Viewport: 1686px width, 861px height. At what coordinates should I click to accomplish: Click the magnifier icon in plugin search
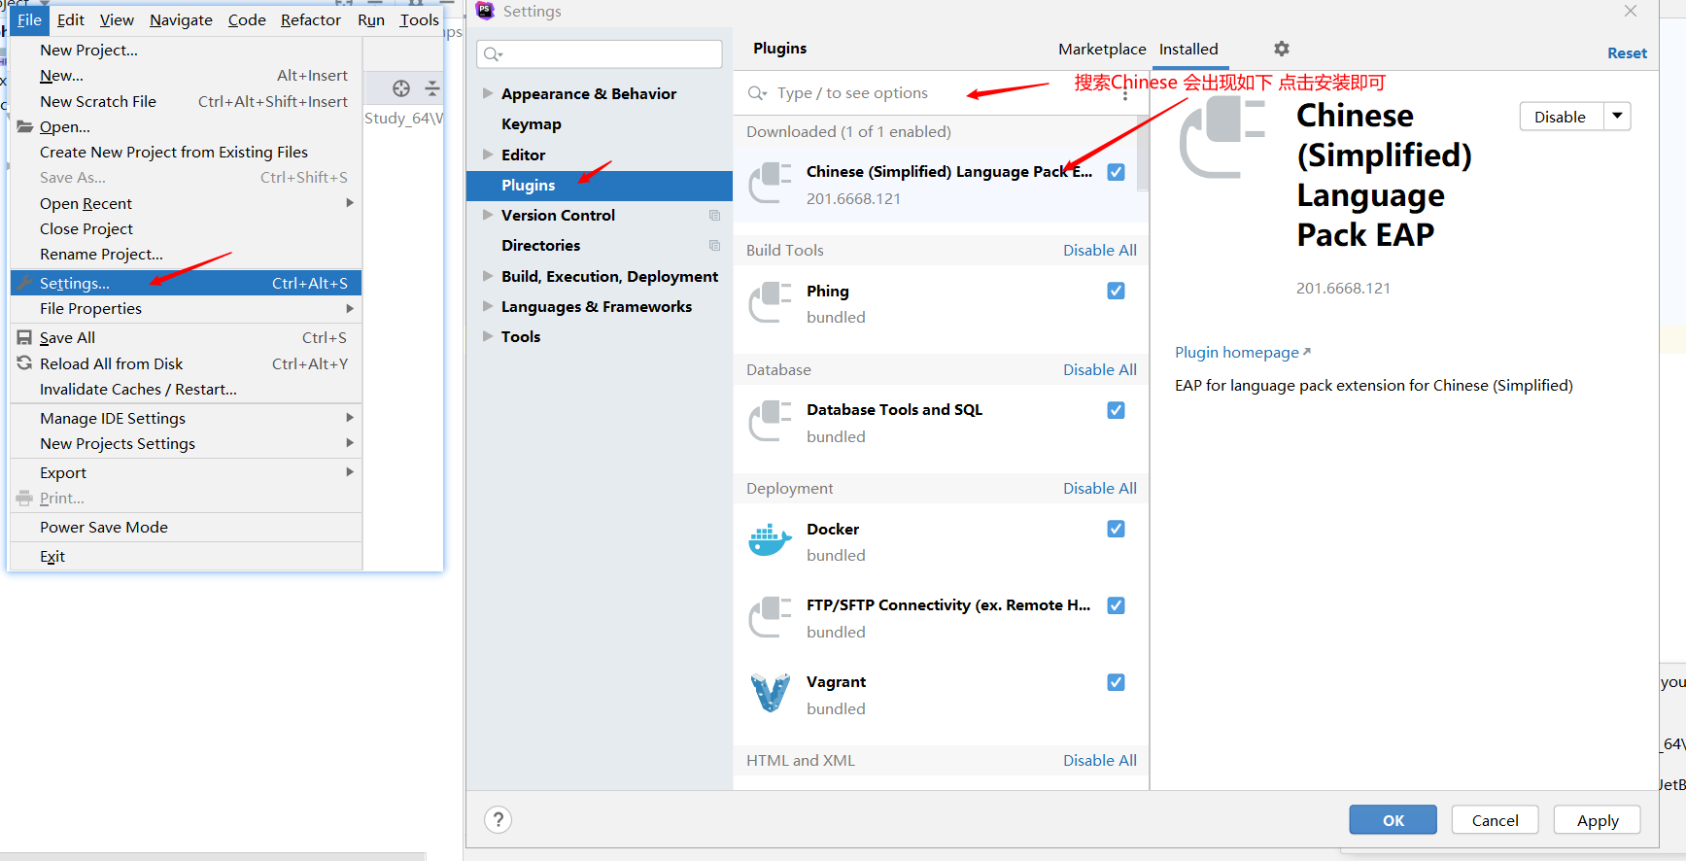point(757,93)
